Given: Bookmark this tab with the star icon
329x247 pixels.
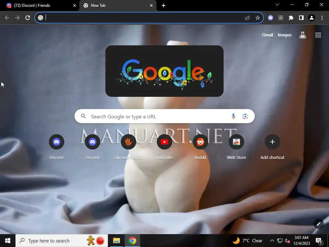Looking at the screenshot, I should 258,18.
